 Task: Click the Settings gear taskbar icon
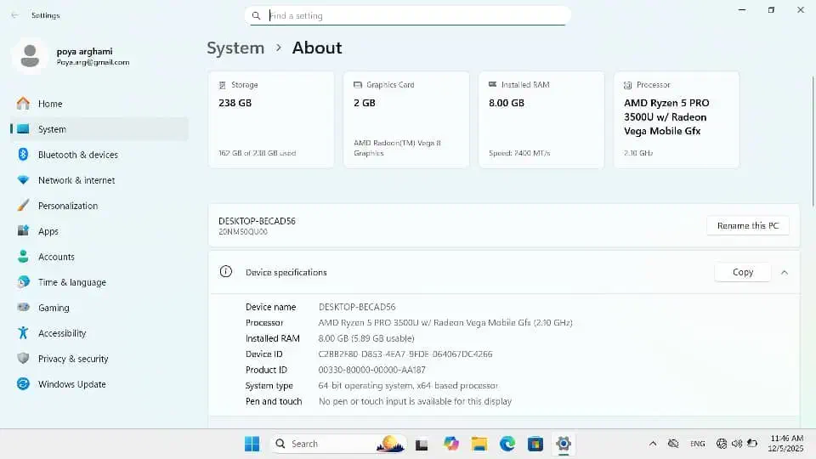[x=563, y=444]
